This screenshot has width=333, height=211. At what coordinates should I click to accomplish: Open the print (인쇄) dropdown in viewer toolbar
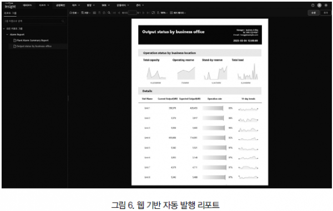pos(74,13)
